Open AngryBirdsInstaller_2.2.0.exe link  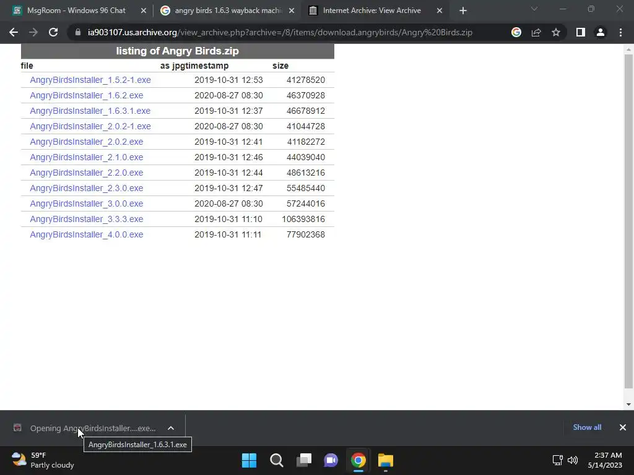coord(87,173)
